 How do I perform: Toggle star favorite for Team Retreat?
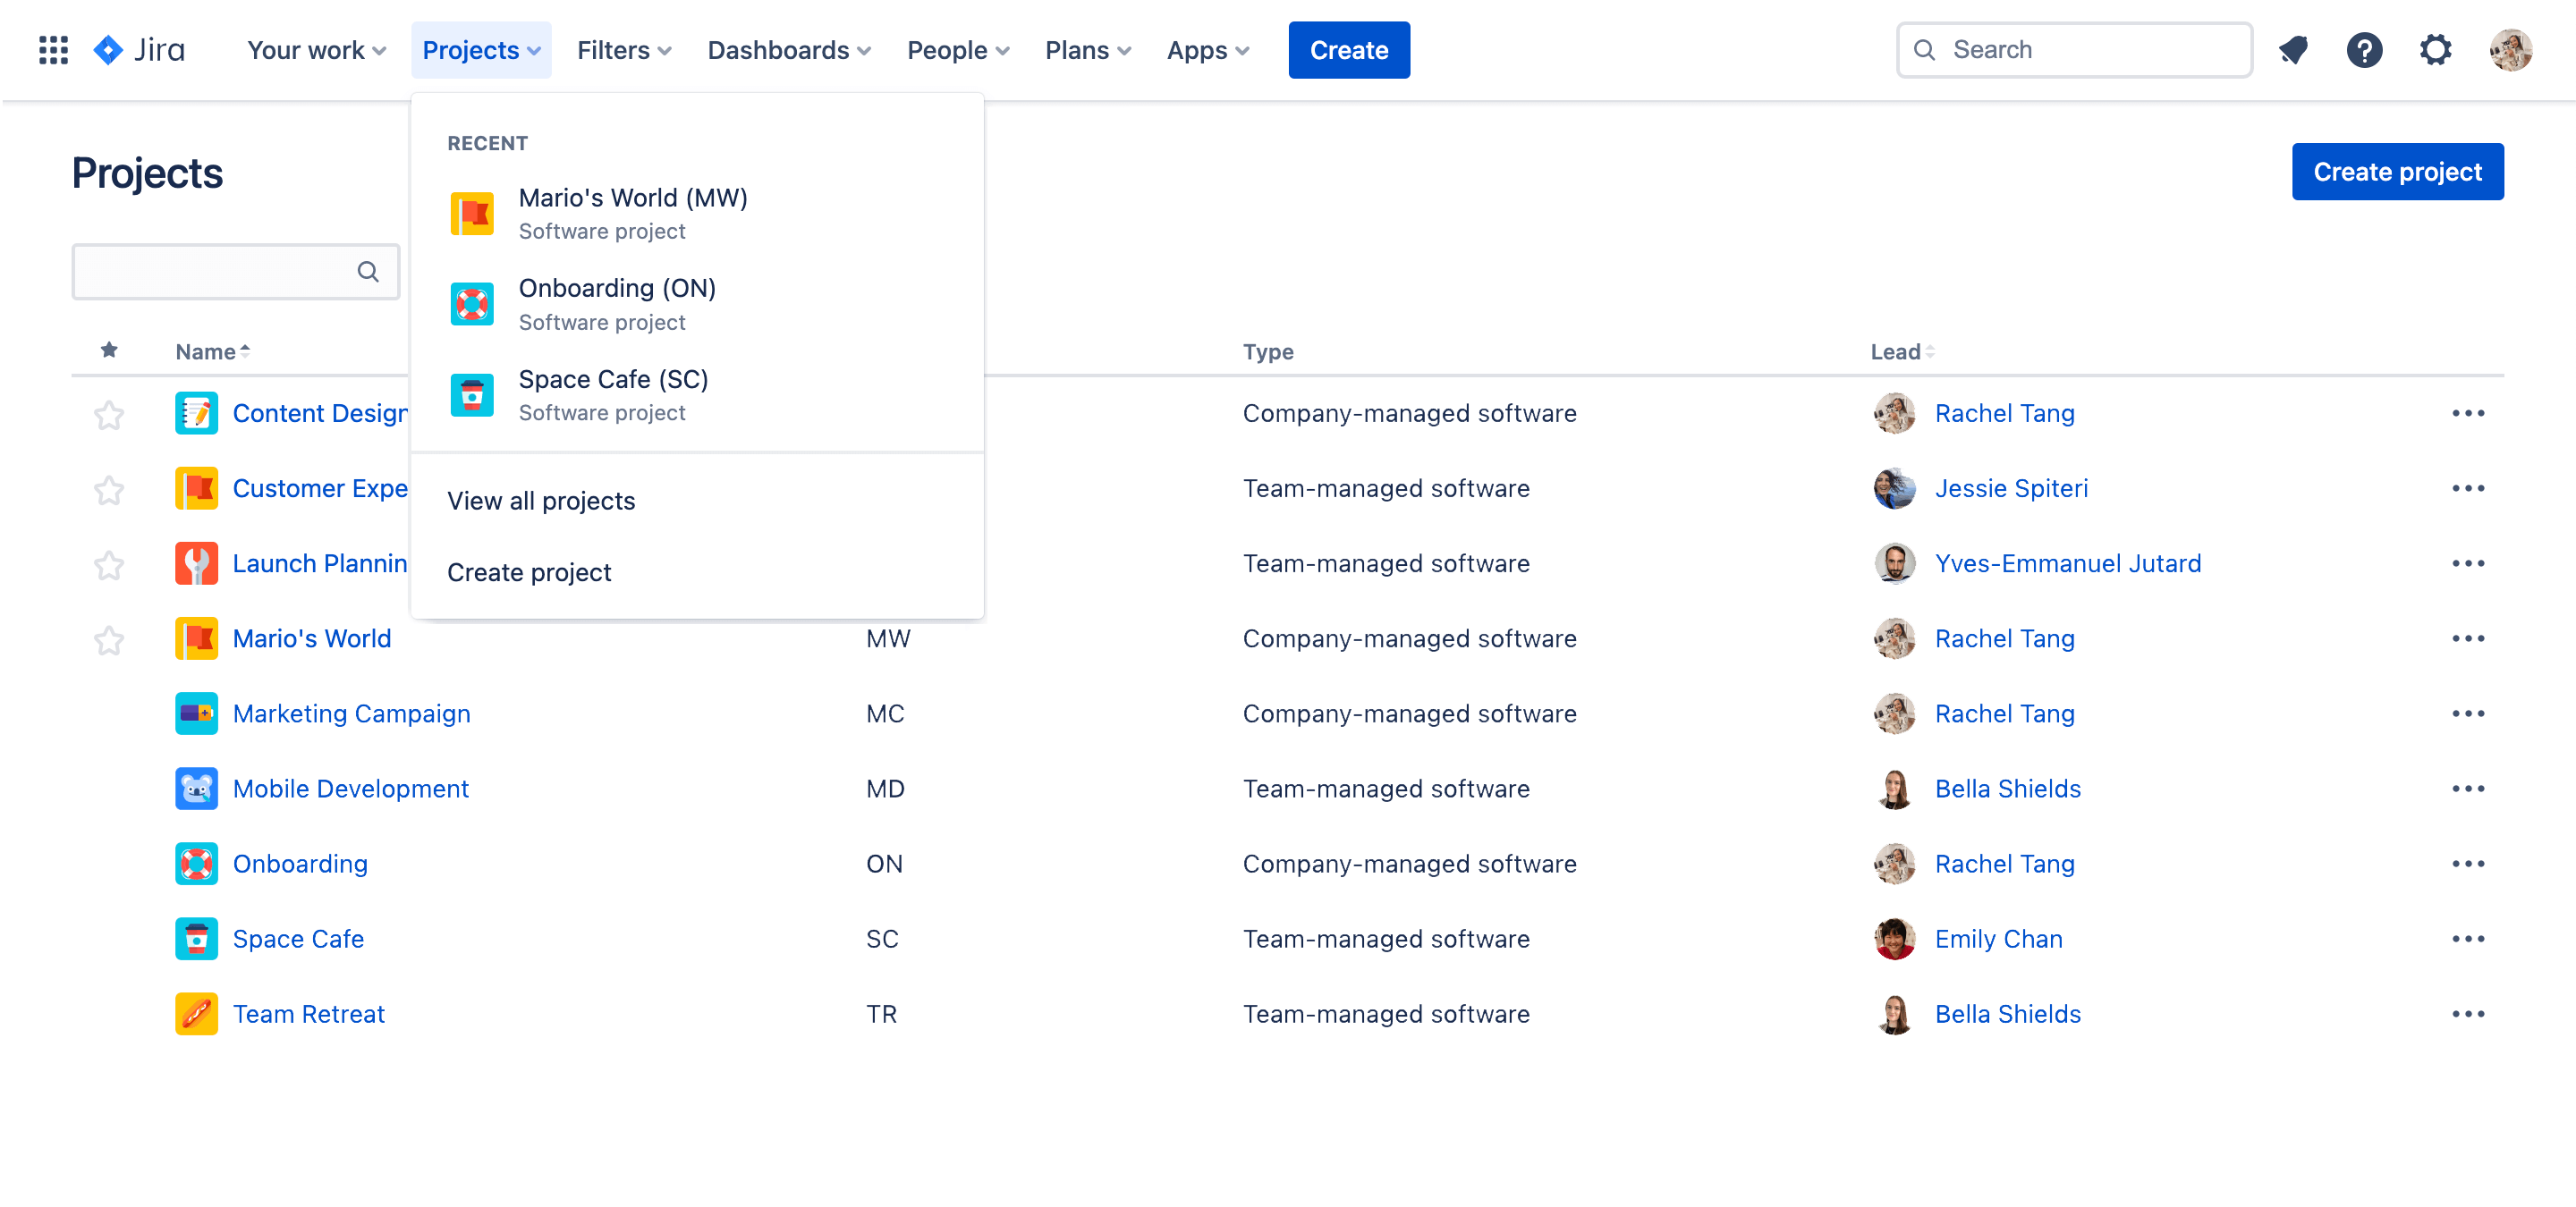tap(112, 1013)
